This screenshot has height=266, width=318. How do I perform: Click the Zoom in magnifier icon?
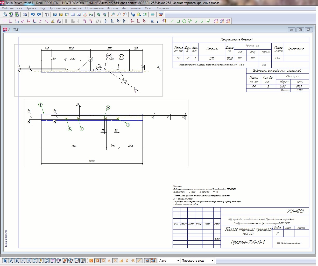tap(112, 15)
